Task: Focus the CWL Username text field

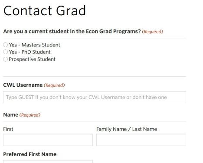Action: (95, 97)
